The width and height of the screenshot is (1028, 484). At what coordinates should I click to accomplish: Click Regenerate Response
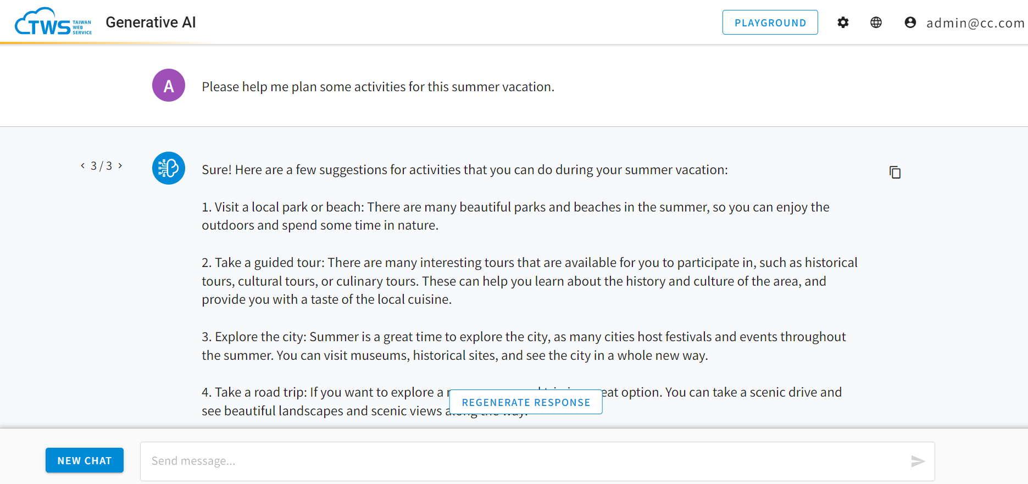point(526,402)
